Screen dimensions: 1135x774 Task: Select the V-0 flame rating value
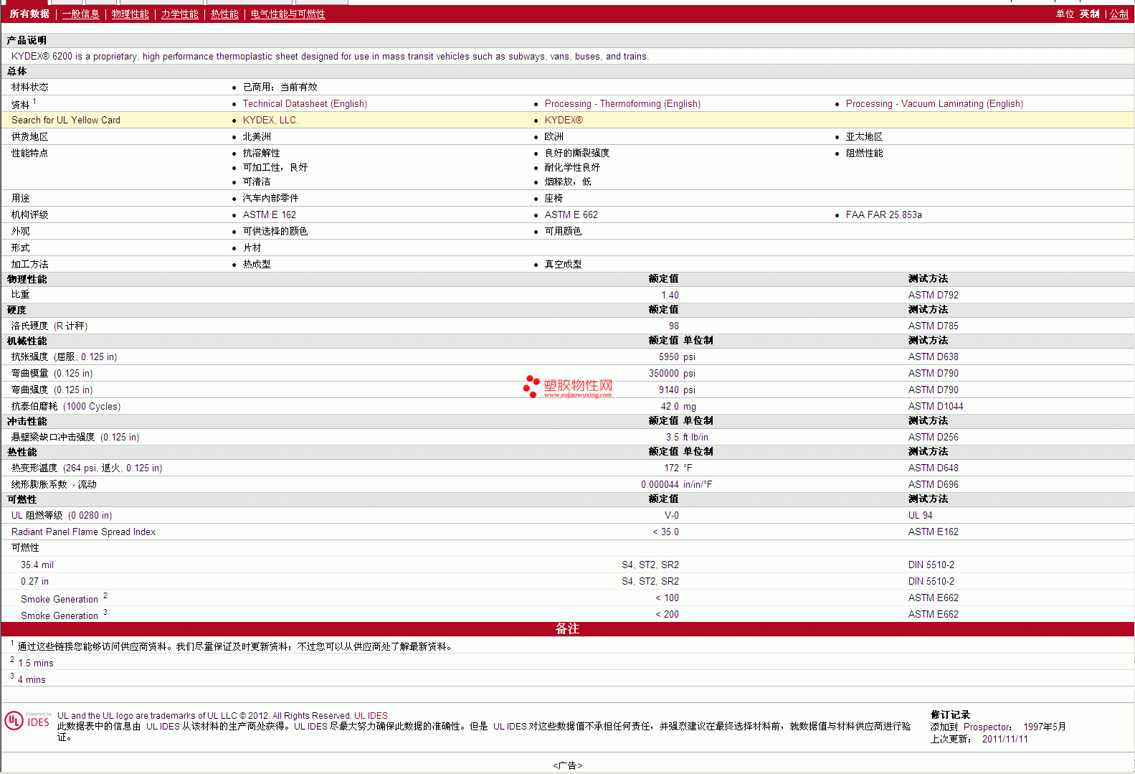(x=671, y=515)
